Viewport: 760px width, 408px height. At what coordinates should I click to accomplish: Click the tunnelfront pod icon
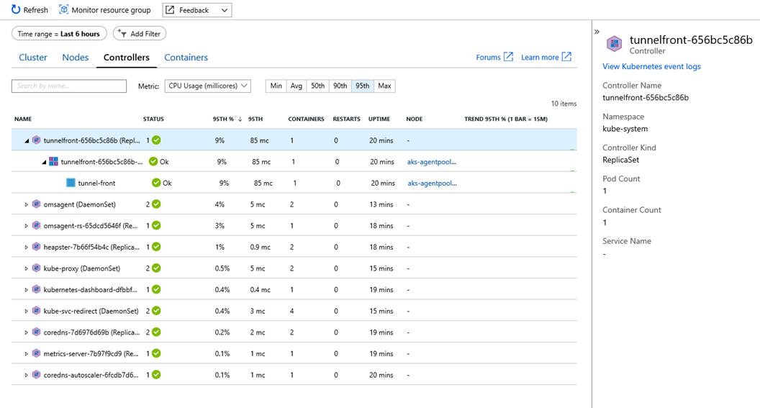(54, 161)
